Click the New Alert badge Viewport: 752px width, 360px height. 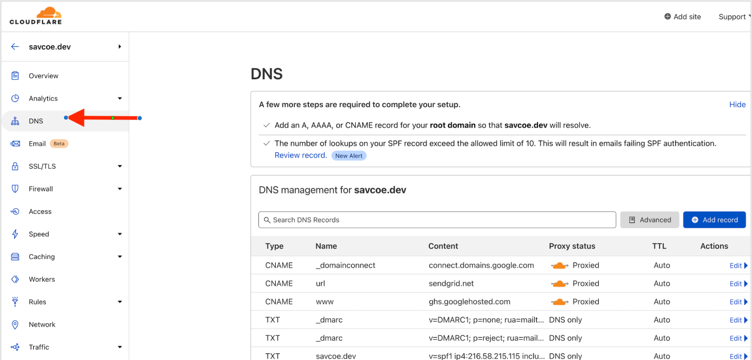[x=349, y=156]
